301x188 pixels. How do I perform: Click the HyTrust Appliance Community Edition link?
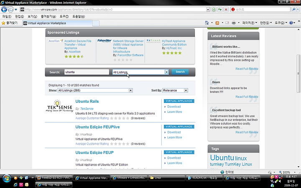pyautogui.click(x=174, y=43)
